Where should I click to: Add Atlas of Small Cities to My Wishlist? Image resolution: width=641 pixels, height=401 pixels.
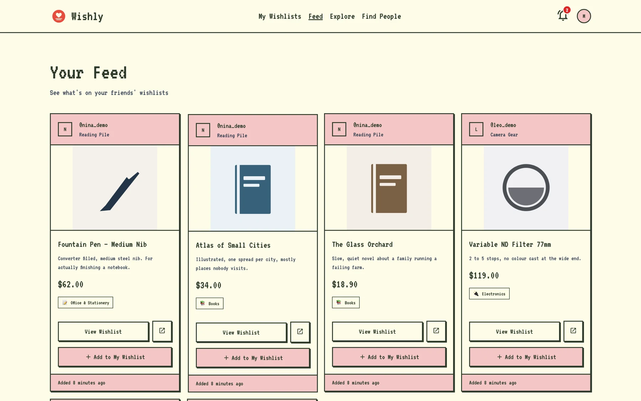coord(253,358)
